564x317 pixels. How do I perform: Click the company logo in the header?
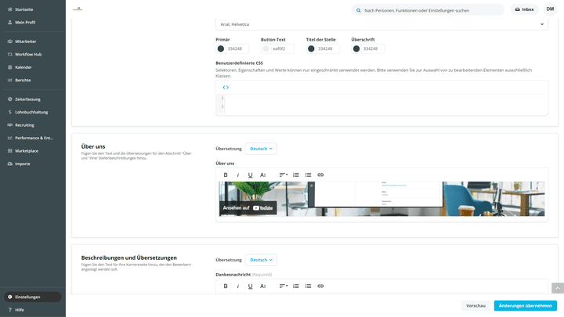pyautogui.click(x=78, y=9)
